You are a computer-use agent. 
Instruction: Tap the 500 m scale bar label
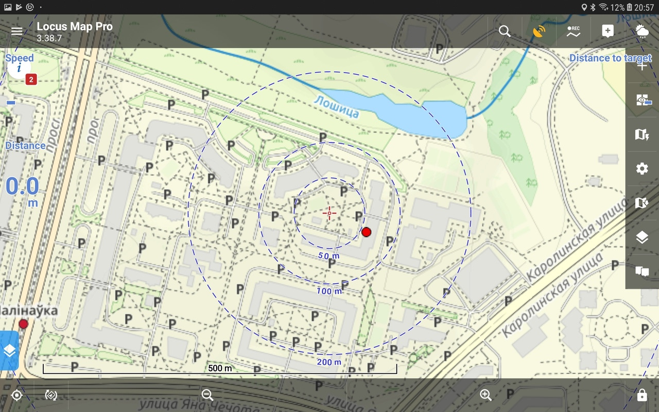coord(220,368)
